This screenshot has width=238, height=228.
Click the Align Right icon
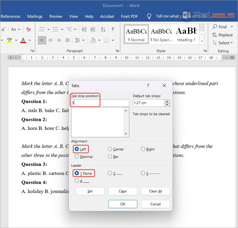[x=59, y=40]
